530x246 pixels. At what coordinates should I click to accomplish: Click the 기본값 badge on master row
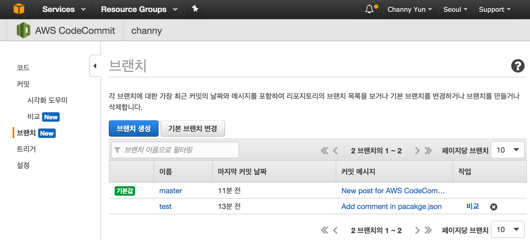point(125,191)
